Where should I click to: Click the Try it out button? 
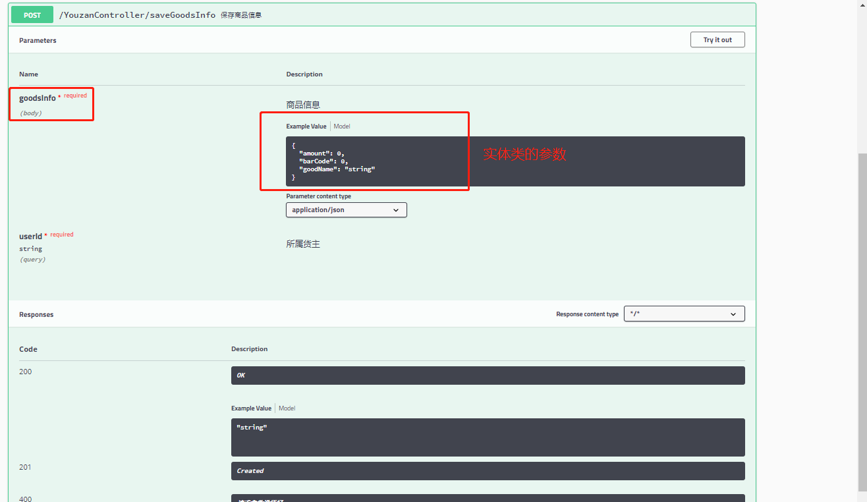717,40
